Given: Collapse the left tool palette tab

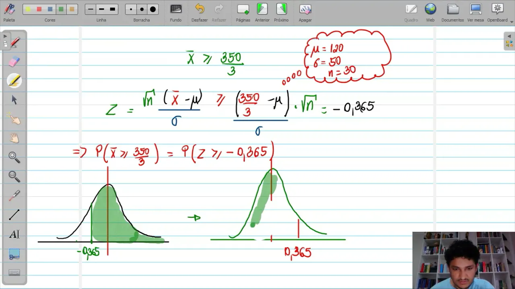Looking at the screenshot, I should click(5, 40).
